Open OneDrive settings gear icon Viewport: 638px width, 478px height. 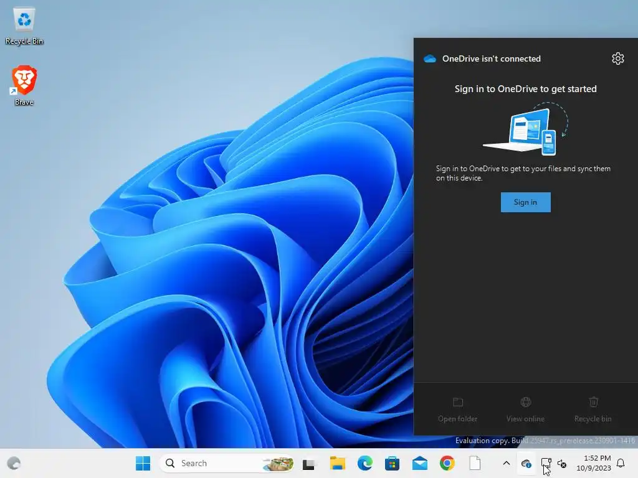[617, 59]
